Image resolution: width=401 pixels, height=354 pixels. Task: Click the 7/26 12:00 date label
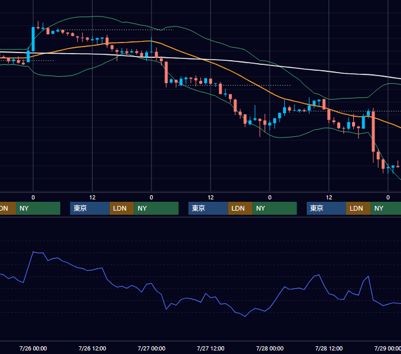93,348
